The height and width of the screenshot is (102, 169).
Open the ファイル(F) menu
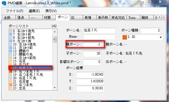pyautogui.click(x=15, y=11)
